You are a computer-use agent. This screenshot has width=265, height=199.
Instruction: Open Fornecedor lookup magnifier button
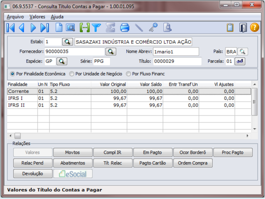[x=111, y=52]
